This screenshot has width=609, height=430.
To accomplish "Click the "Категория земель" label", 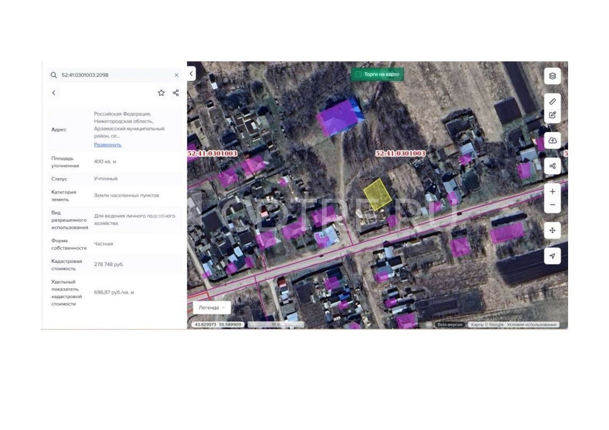I will [x=64, y=196].
